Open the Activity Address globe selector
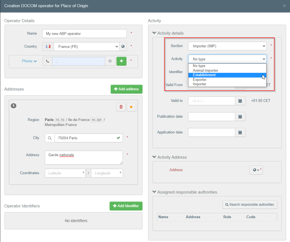290x242 pixels. click(256, 170)
